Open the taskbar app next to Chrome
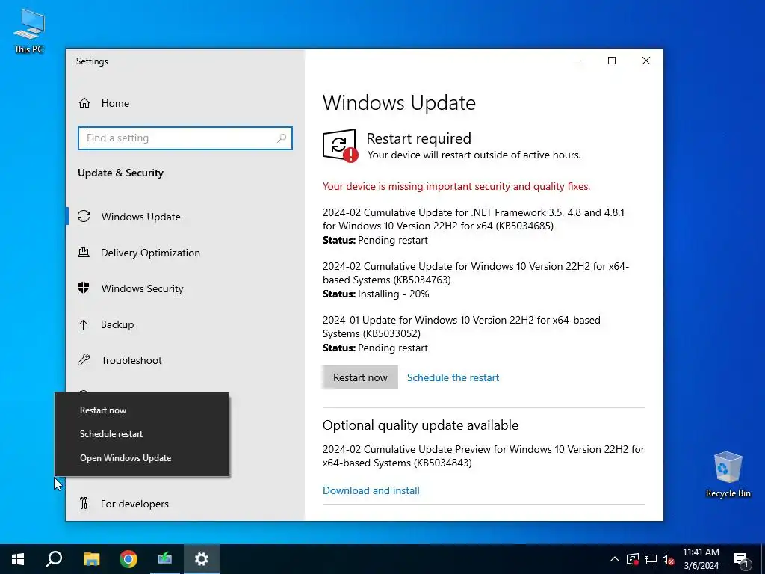The height and width of the screenshot is (574, 765). click(165, 559)
